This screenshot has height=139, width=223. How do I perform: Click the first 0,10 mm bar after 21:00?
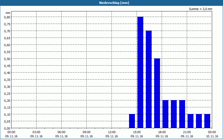[x=190, y=121]
